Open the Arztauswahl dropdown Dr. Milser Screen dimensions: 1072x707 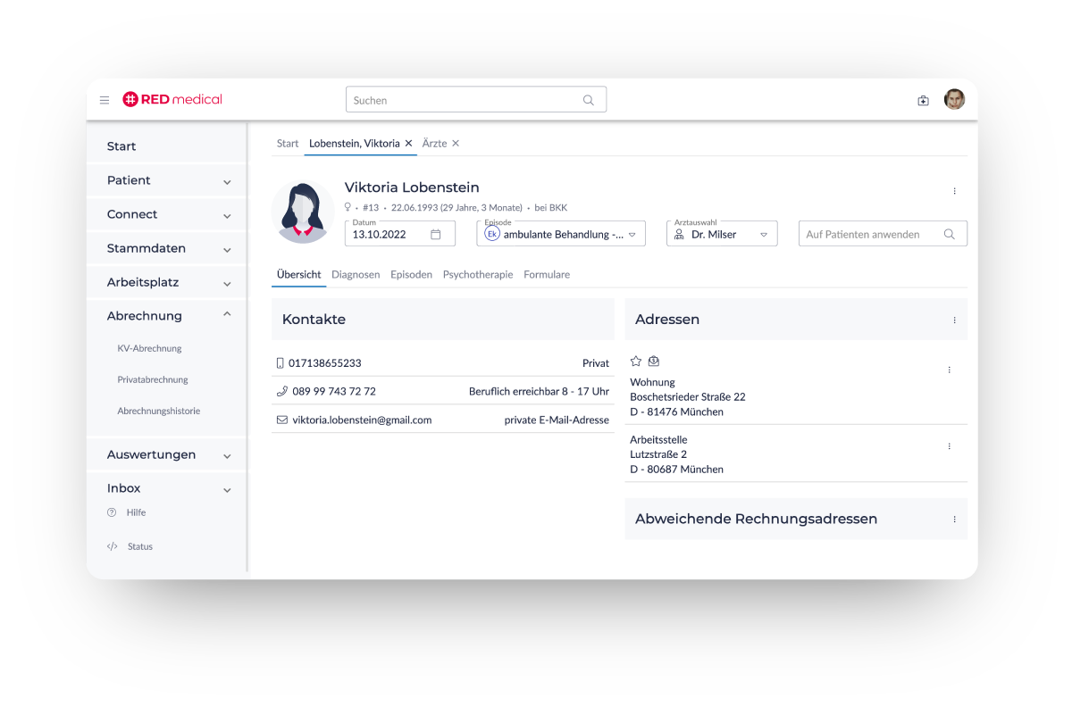[722, 234]
